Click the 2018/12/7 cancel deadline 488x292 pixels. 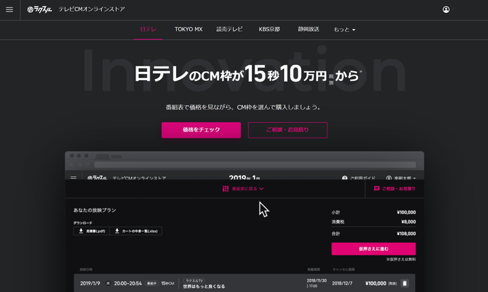click(342, 283)
